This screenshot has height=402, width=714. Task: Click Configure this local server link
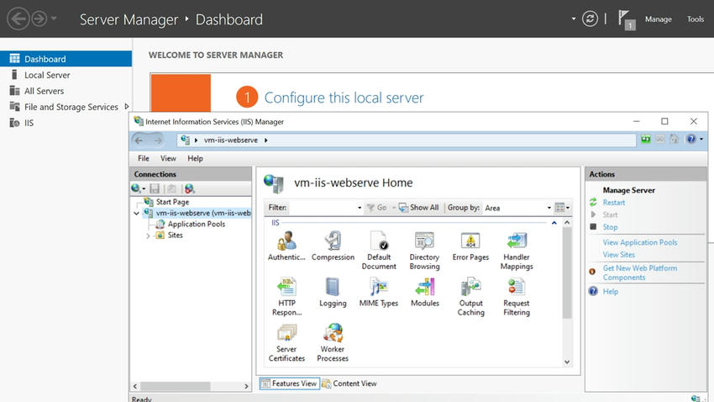pos(344,98)
